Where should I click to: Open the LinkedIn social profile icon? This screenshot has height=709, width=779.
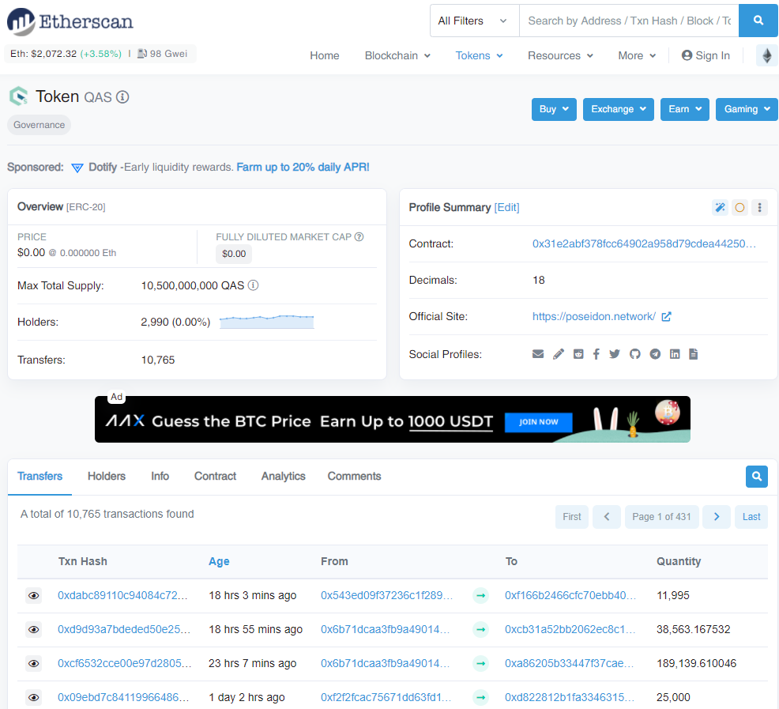click(675, 354)
